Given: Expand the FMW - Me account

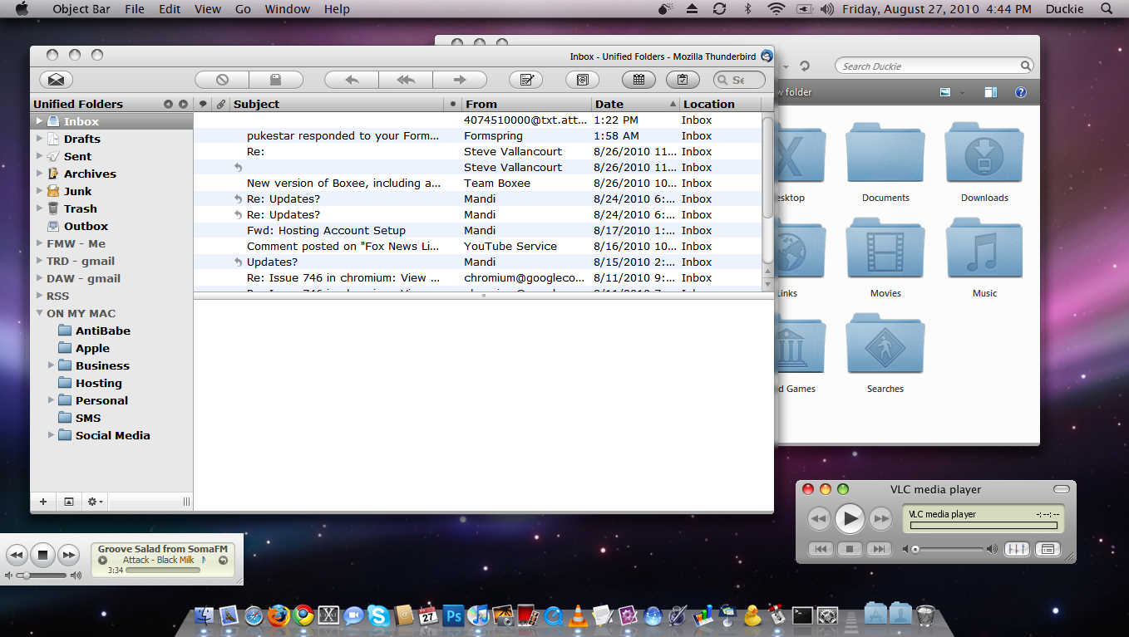Looking at the screenshot, I should click(x=39, y=243).
